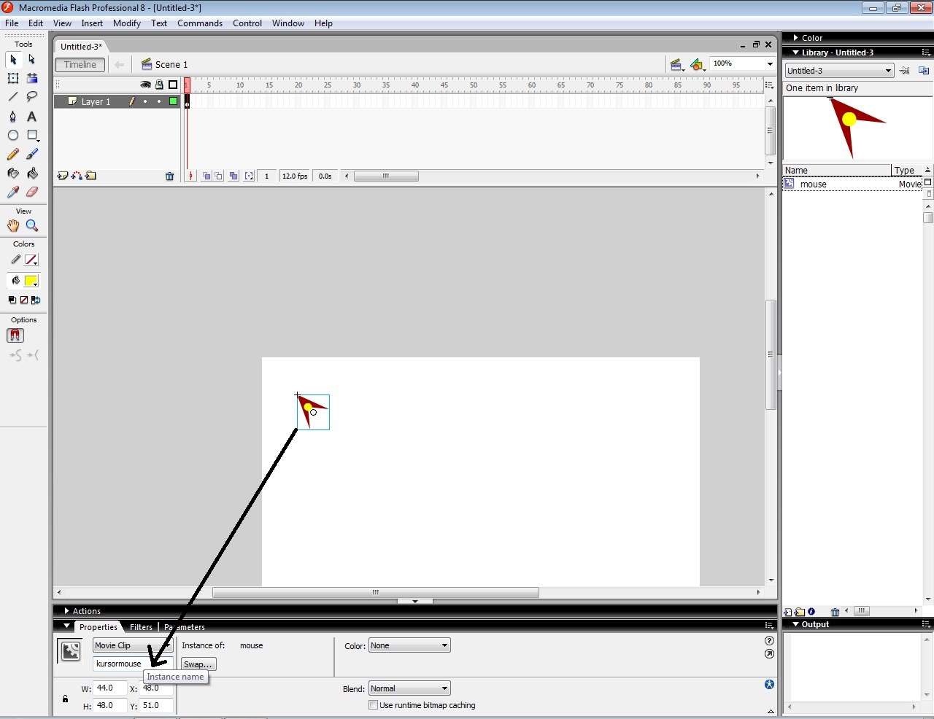
Task: Select the Lasso tool
Action: click(31, 96)
